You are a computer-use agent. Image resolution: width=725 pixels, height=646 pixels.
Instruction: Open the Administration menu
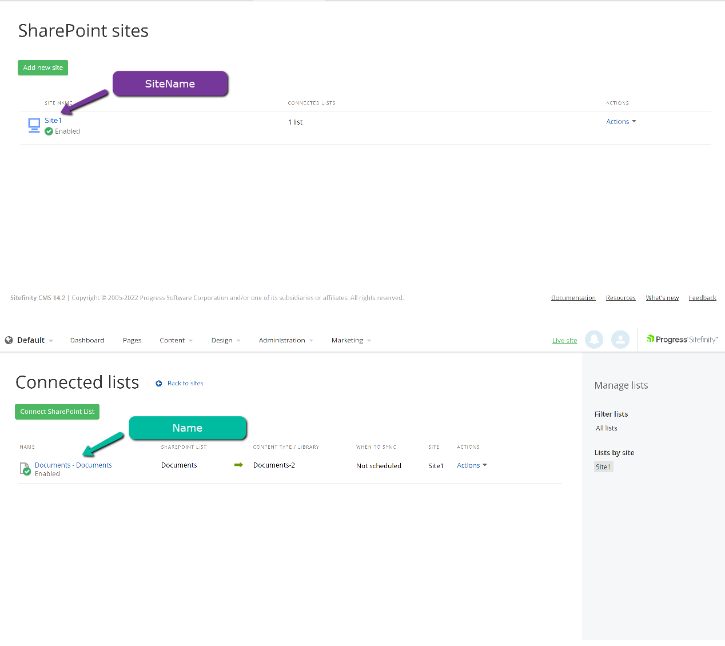(286, 340)
